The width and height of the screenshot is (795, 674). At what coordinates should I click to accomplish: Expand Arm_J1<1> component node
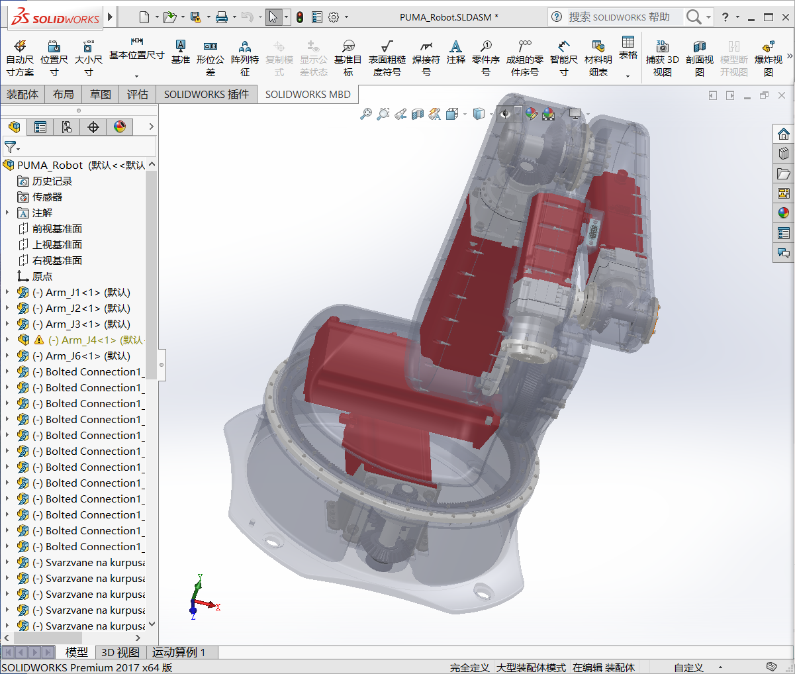(x=7, y=292)
